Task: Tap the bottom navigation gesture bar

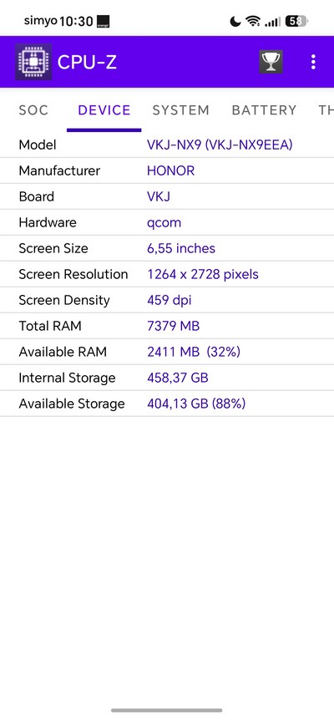Action: click(167, 710)
